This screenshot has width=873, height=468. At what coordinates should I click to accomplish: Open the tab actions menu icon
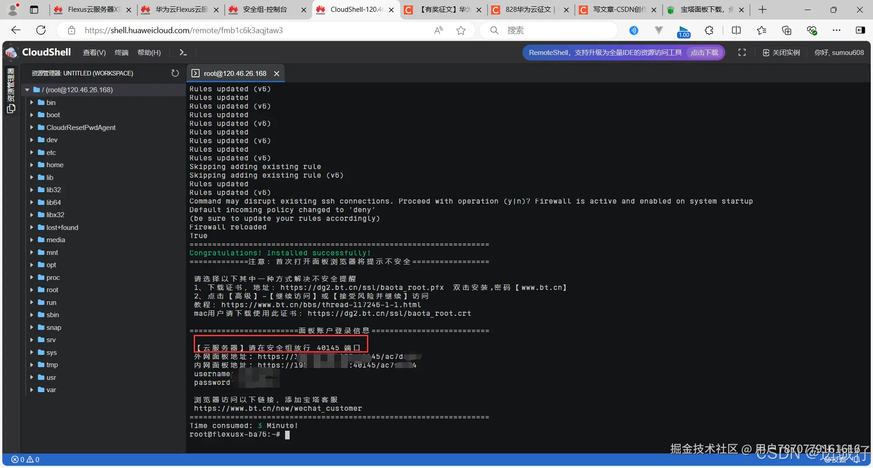click(34, 10)
